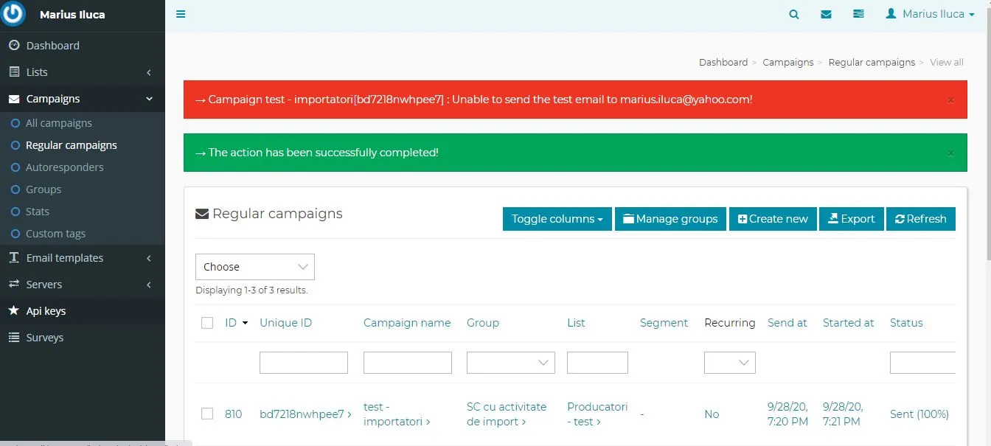Open campaign link bd7218nwhpee7
The image size is (991, 446).
(302, 414)
